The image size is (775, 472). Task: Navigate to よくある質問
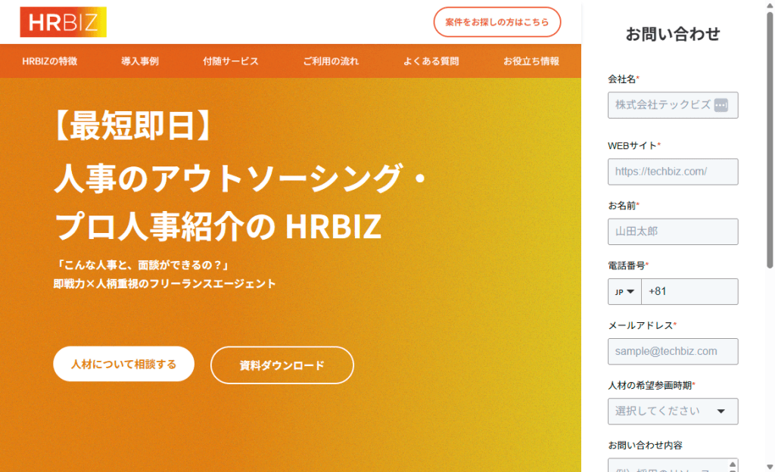pos(431,61)
